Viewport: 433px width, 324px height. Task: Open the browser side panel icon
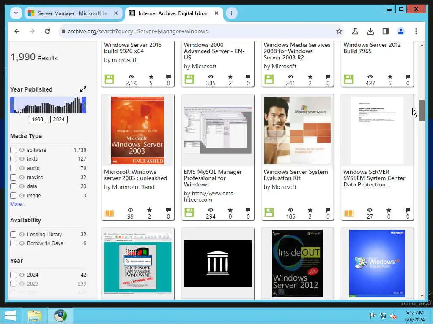coord(386,31)
